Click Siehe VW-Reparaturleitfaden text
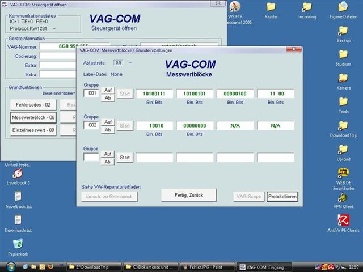This screenshot has width=363, height=272. point(111,187)
